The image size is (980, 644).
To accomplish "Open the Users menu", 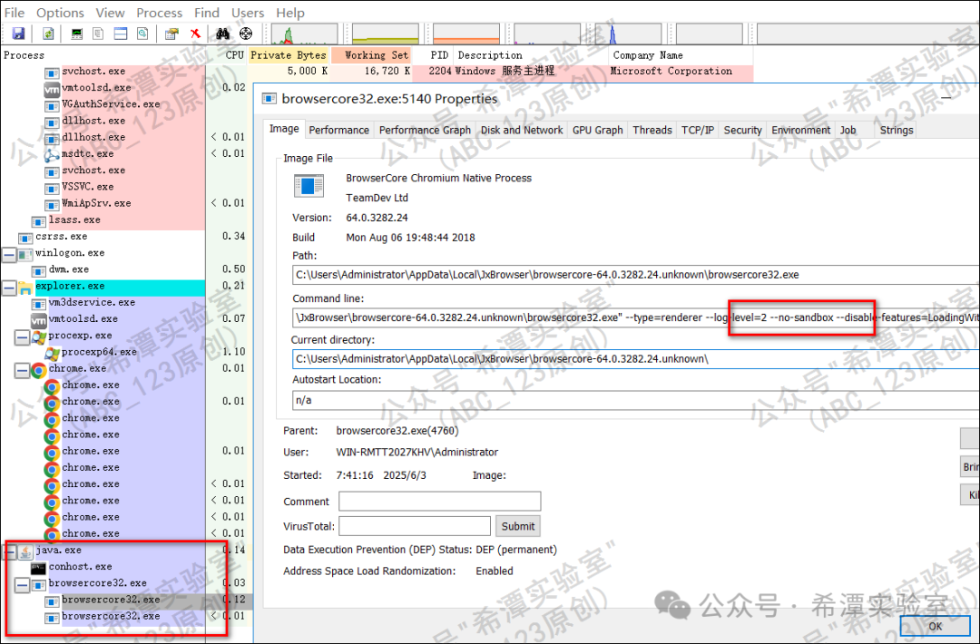I will (248, 13).
